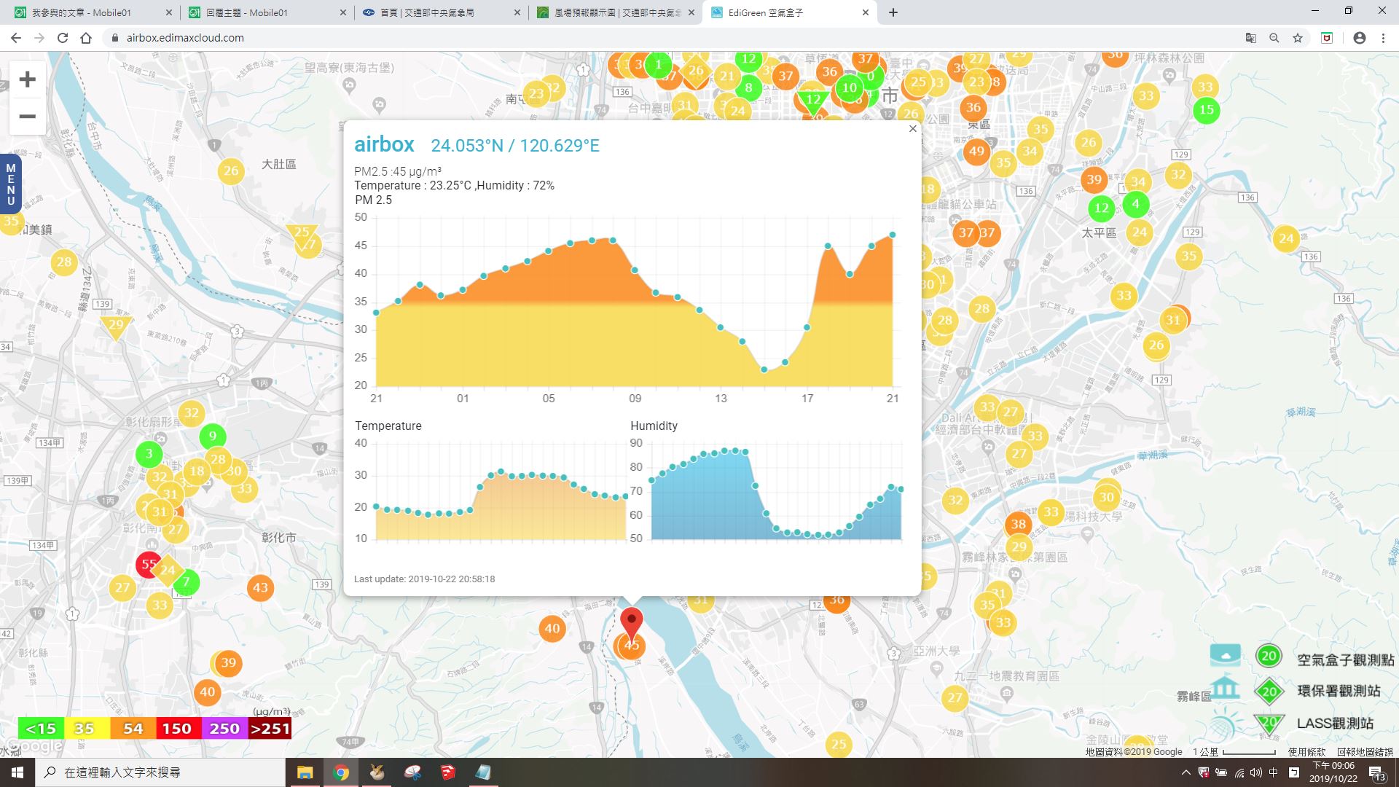Click the EPA station diamond legend icon
This screenshot has height=787, width=1399.
[1269, 691]
